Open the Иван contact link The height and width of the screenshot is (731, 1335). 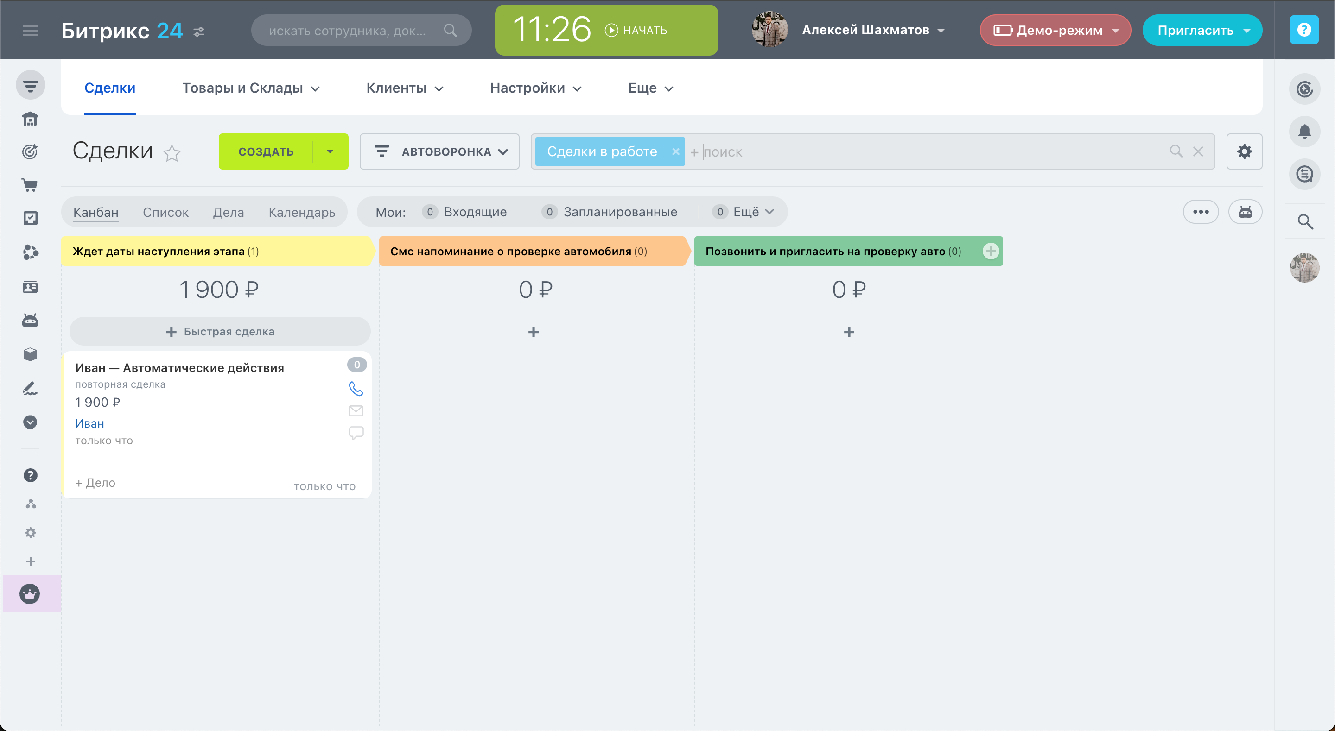tap(89, 423)
